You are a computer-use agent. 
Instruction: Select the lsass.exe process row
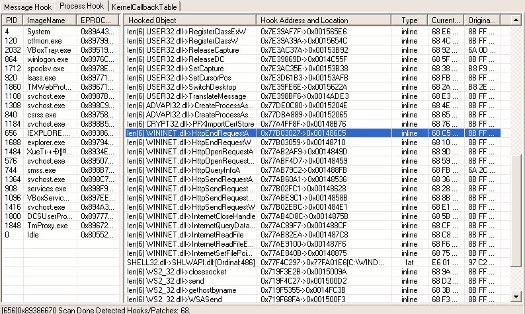pos(42,77)
